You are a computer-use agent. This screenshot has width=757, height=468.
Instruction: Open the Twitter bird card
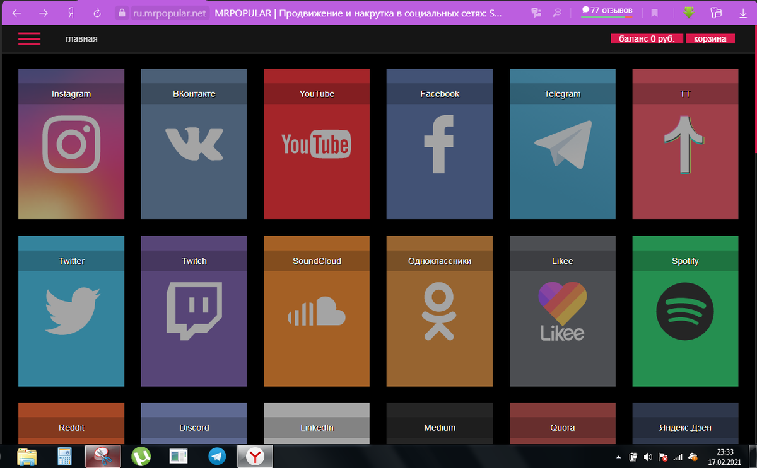point(71,311)
